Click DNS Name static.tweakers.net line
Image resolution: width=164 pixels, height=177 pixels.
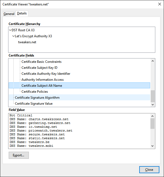pos(37,138)
